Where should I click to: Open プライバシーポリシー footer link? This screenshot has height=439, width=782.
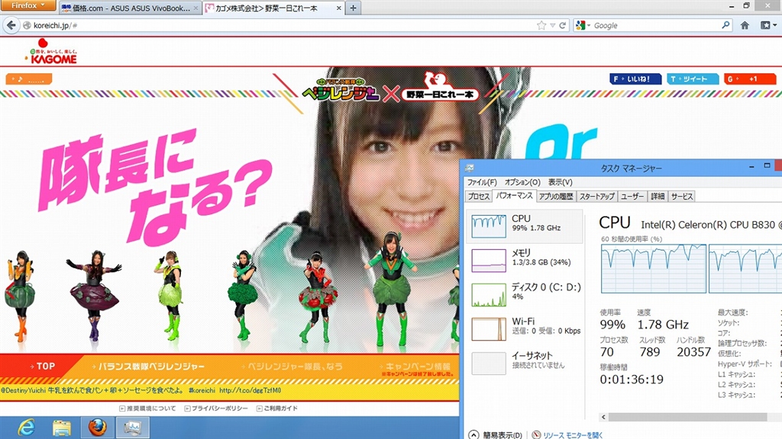216,409
